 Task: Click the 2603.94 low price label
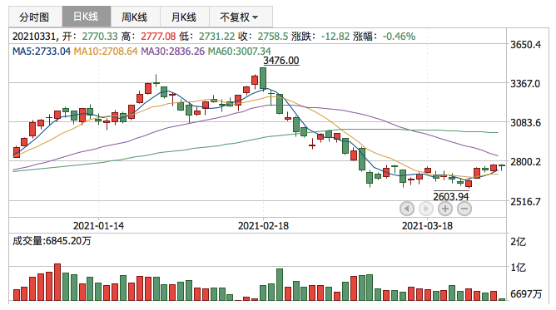click(x=451, y=196)
